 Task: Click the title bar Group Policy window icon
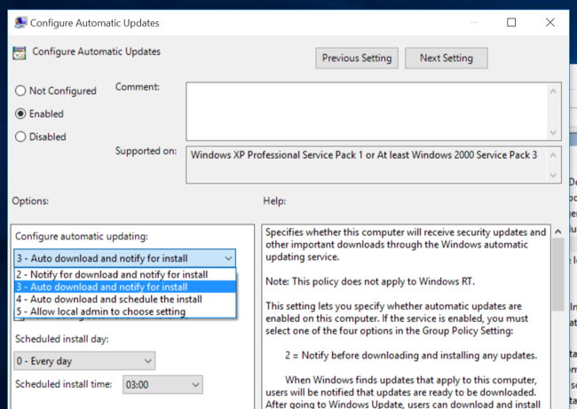pyautogui.click(x=20, y=23)
